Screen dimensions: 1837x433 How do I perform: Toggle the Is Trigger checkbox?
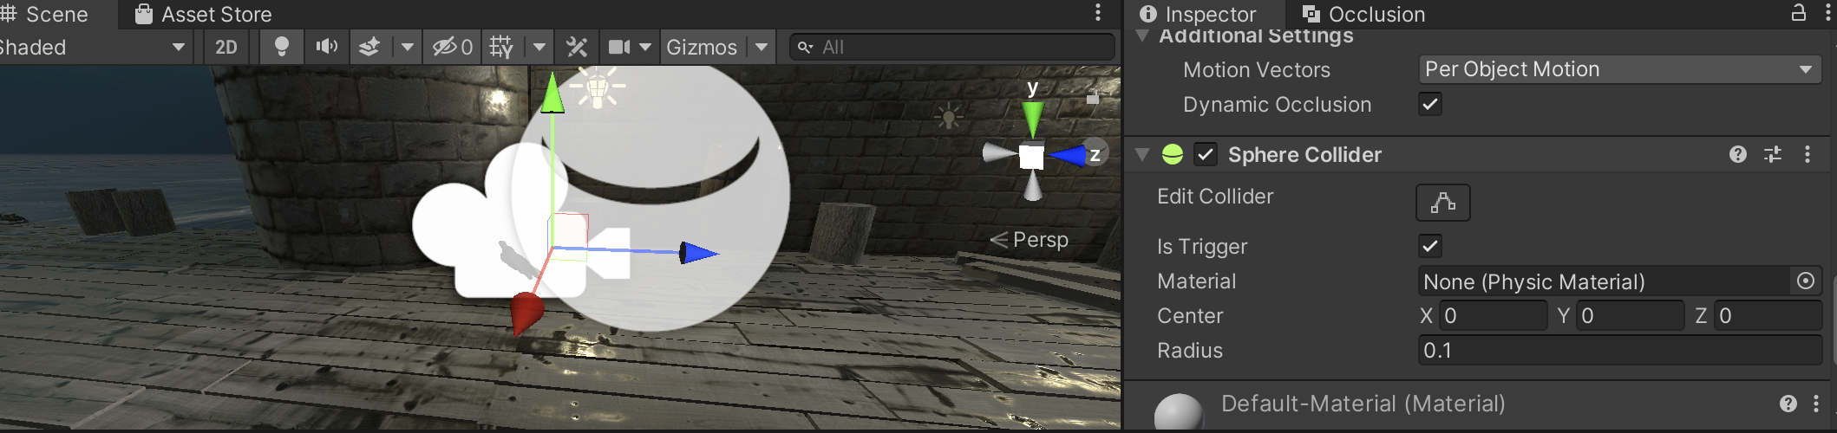tap(1430, 246)
